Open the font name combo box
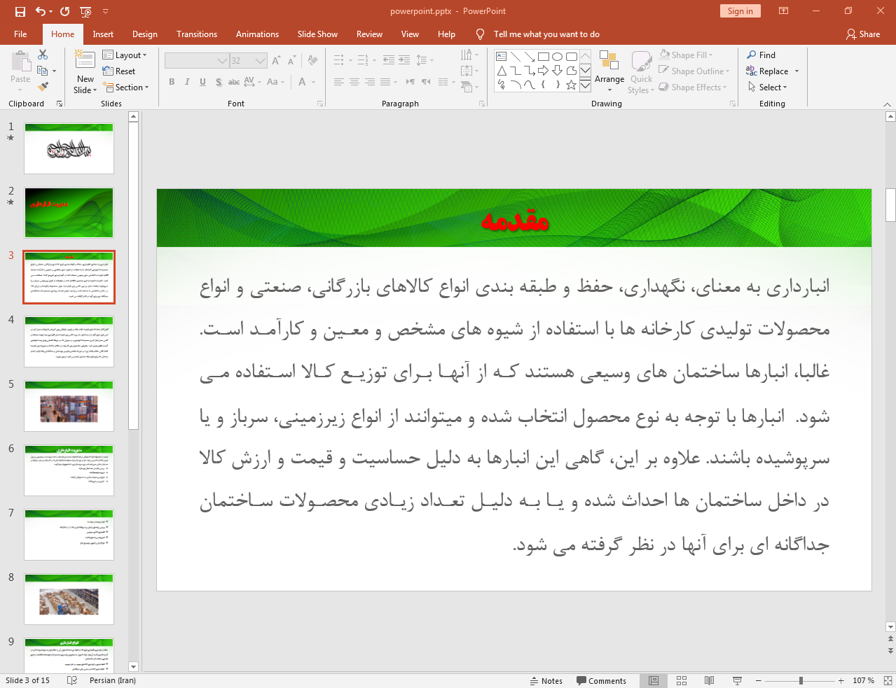 (x=197, y=61)
